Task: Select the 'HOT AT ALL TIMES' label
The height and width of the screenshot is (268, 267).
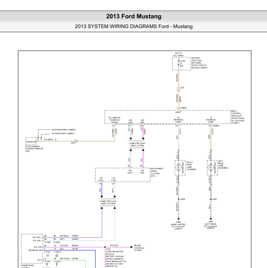Action: point(178,54)
